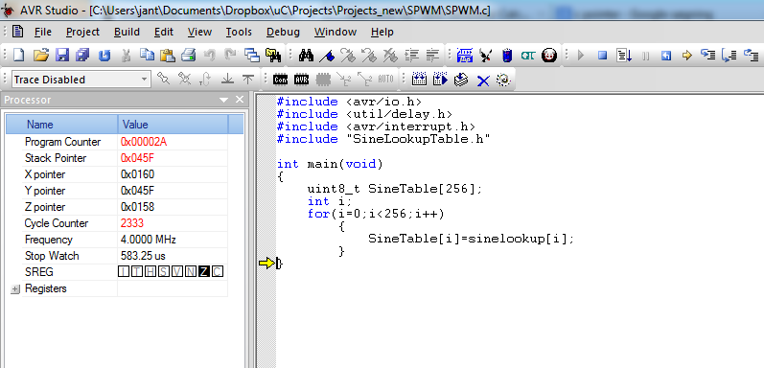
Task: Click the blue reload arrow icon
Action: (104, 56)
